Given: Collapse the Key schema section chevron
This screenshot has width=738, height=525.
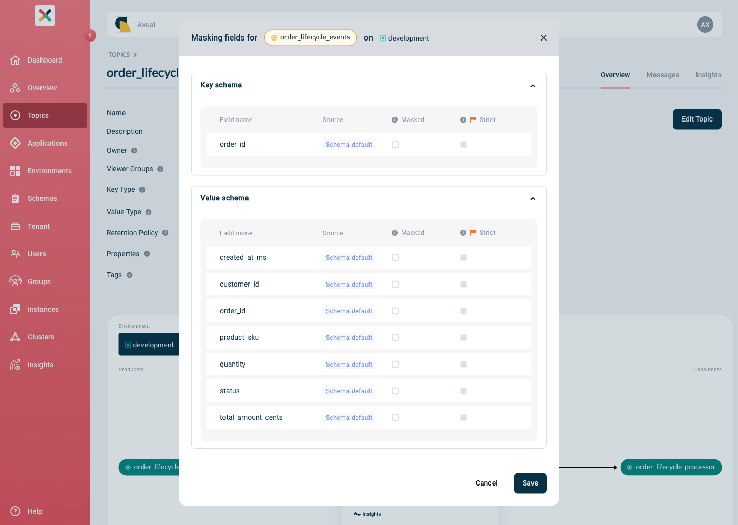Looking at the screenshot, I should click(533, 86).
